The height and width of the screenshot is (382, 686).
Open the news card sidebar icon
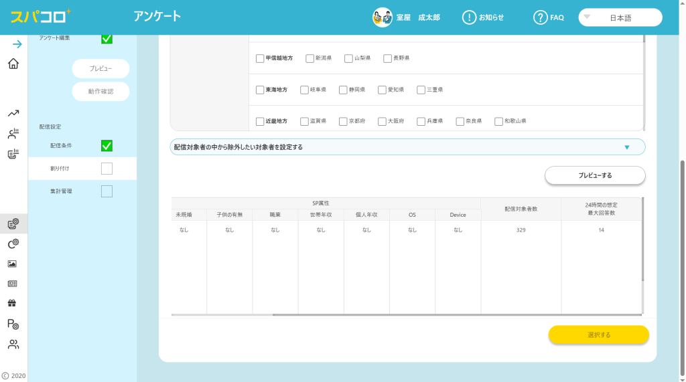coord(12,284)
